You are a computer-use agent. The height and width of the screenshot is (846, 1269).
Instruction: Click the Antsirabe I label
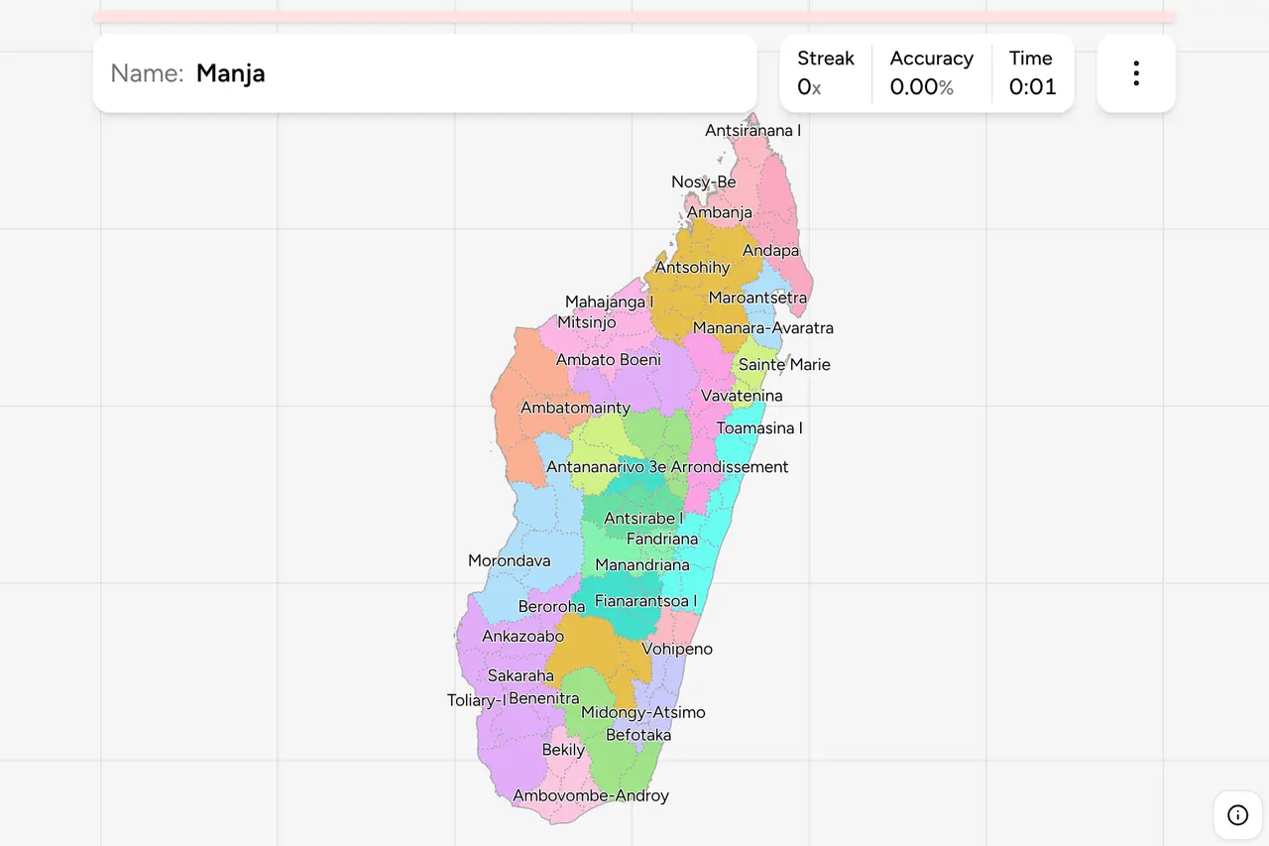pos(643,518)
